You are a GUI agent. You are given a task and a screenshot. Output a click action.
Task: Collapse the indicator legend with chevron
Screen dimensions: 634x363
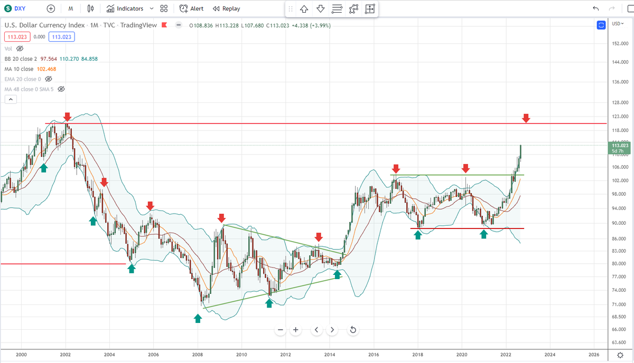point(11,99)
